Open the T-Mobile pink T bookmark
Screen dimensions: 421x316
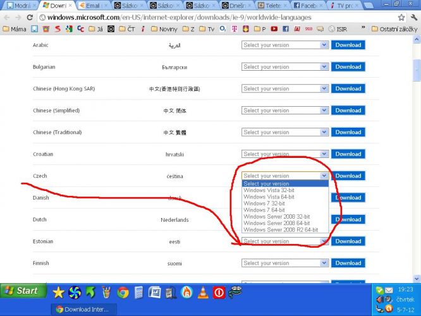235,28
